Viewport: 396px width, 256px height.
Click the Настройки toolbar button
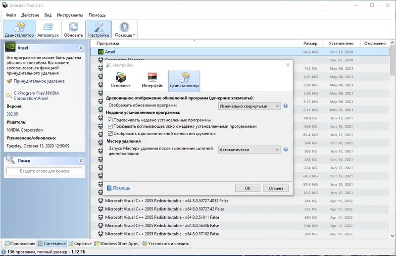tap(99, 29)
